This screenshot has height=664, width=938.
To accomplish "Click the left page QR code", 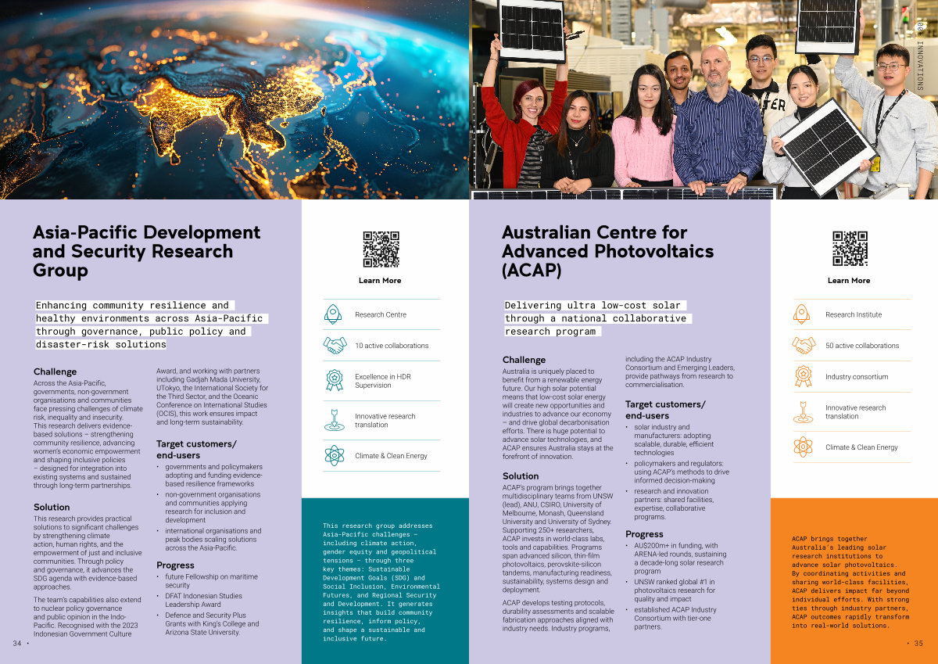I will click(381, 249).
